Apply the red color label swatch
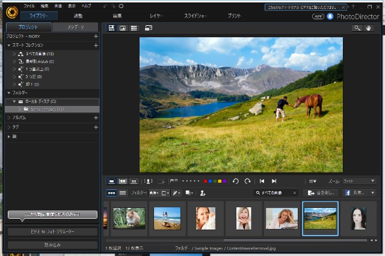The height and width of the screenshot is (256, 385). tap(206, 181)
